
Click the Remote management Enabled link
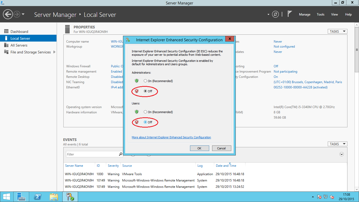point(116,72)
